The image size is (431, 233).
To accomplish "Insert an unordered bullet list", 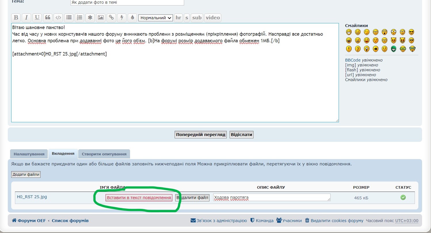I will coord(68,18).
